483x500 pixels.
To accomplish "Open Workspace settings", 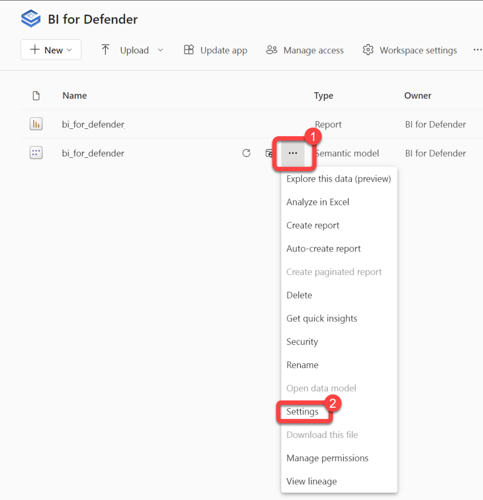I will tap(410, 50).
